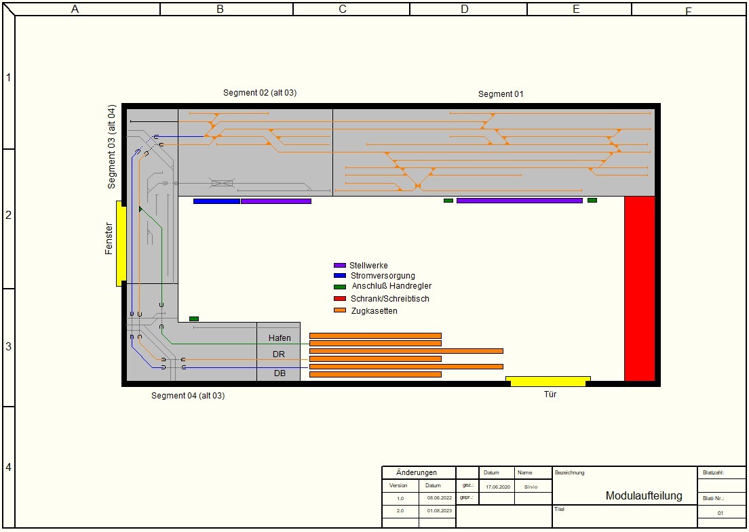Screen dimensions: 749x532
Task: Select the Änderungen table header
Action: pos(417,472)
